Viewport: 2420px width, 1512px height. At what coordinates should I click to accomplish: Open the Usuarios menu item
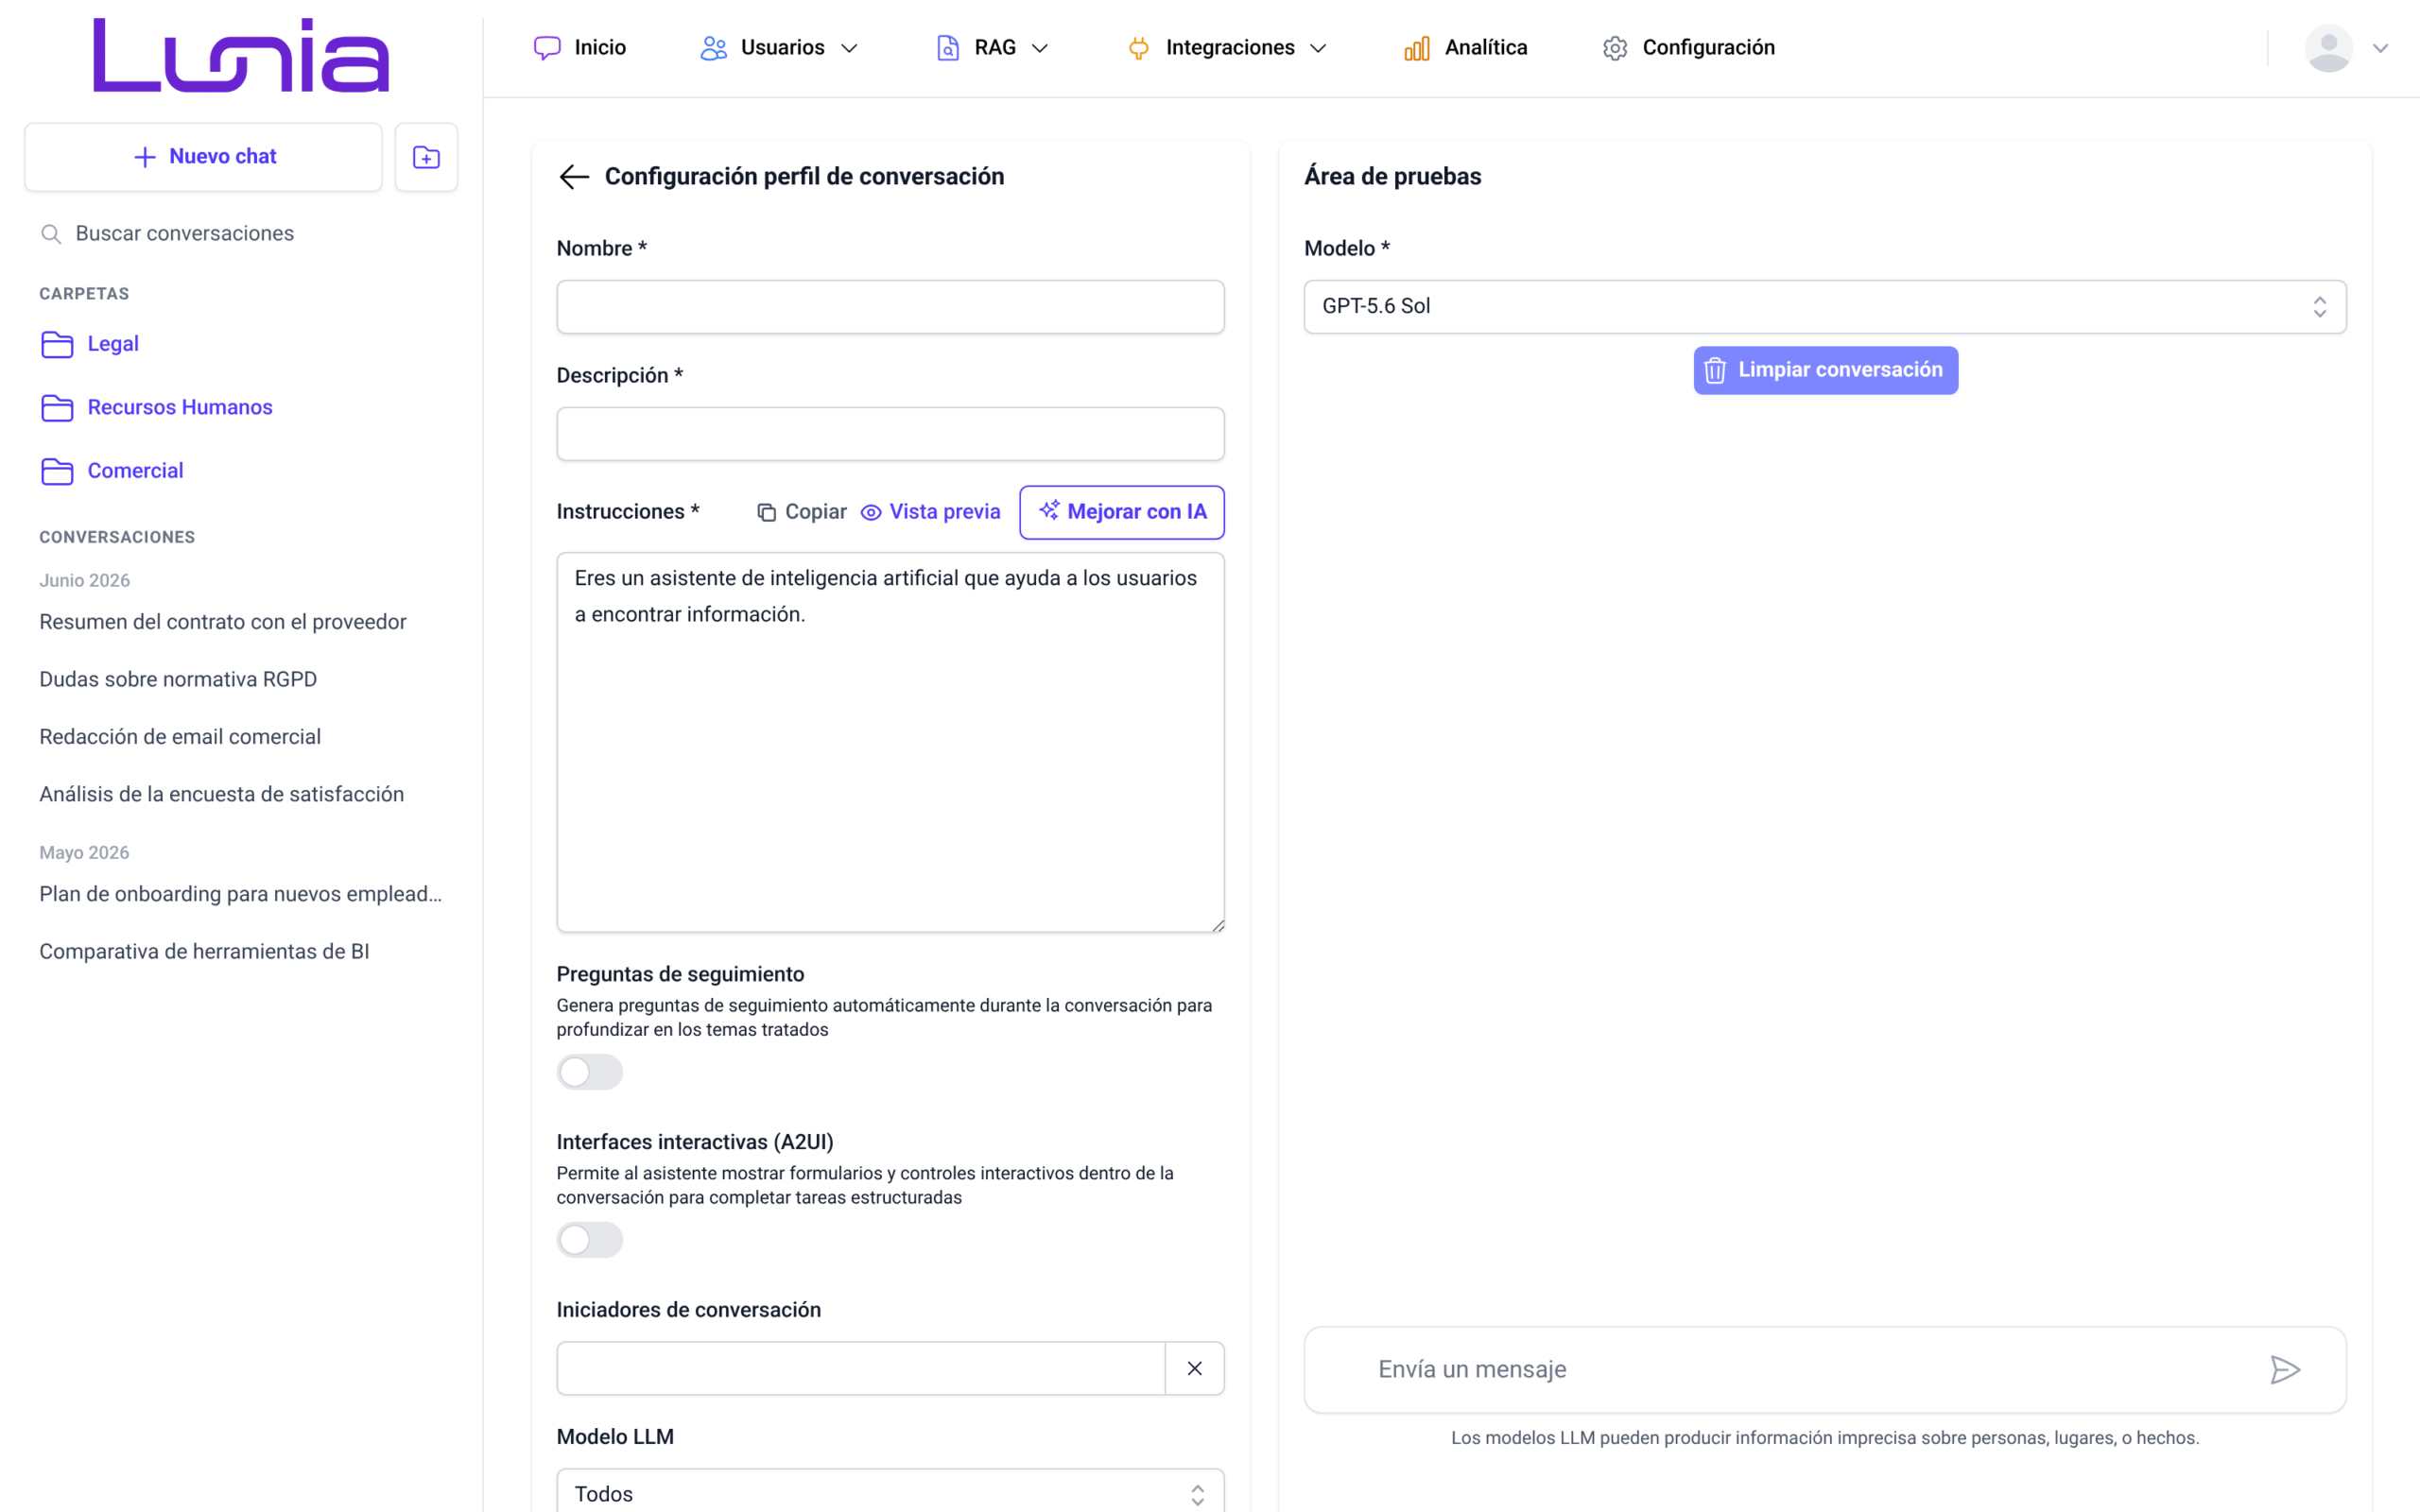[x=780, y=48]
